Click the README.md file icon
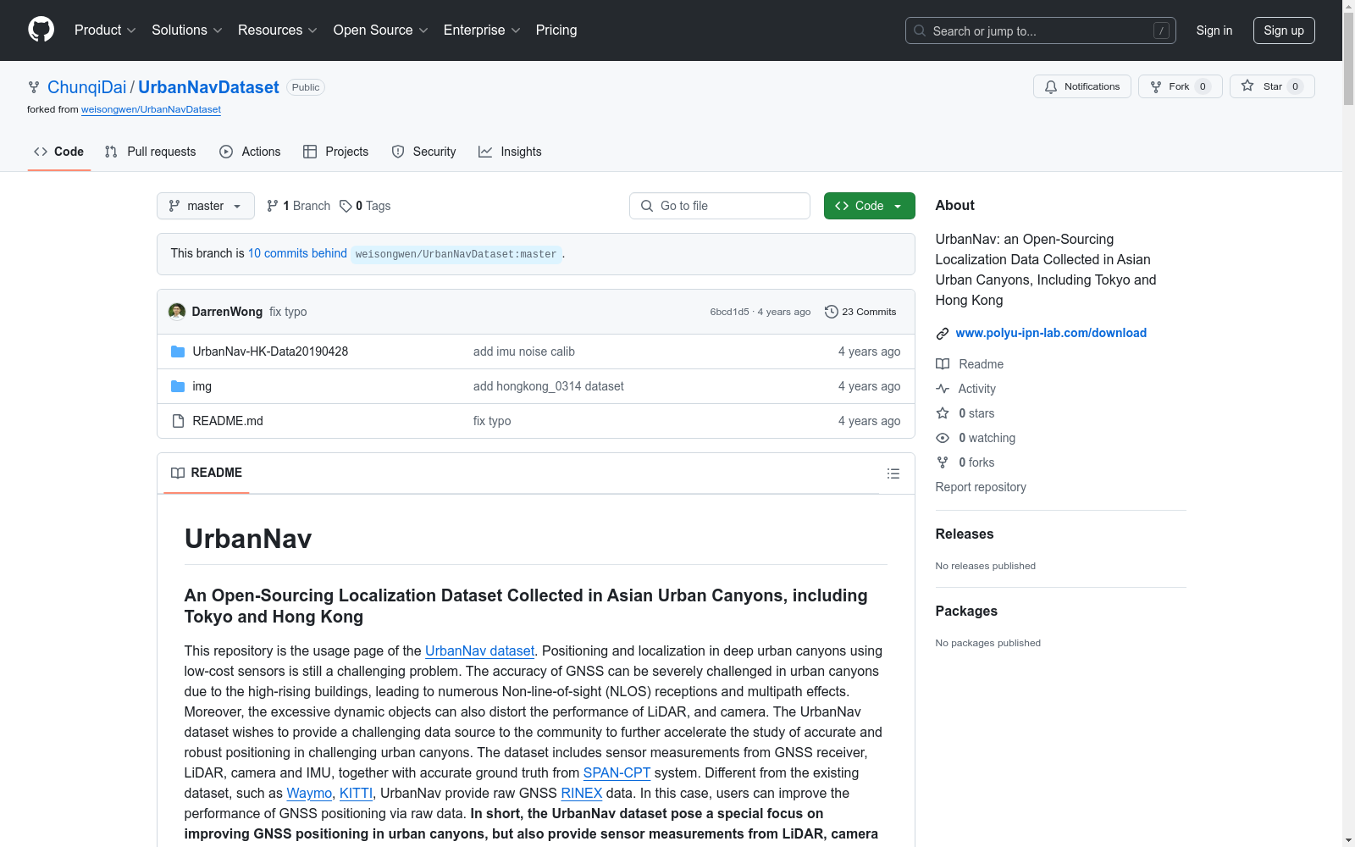The height and width of the screenshot is (847, 1355). (x=178, y=421)
